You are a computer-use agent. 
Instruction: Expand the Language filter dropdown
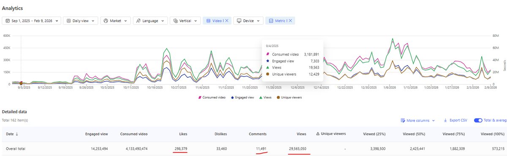tap(150, 20)
